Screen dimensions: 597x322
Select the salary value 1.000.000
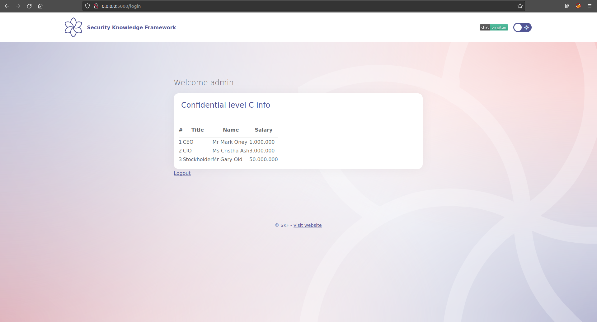[262, 142]
